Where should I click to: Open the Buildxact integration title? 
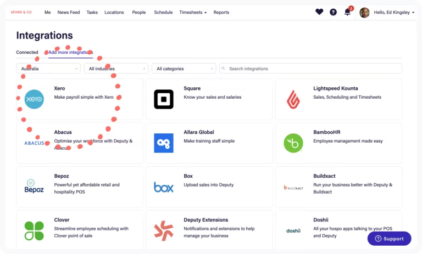coord(324,176)
